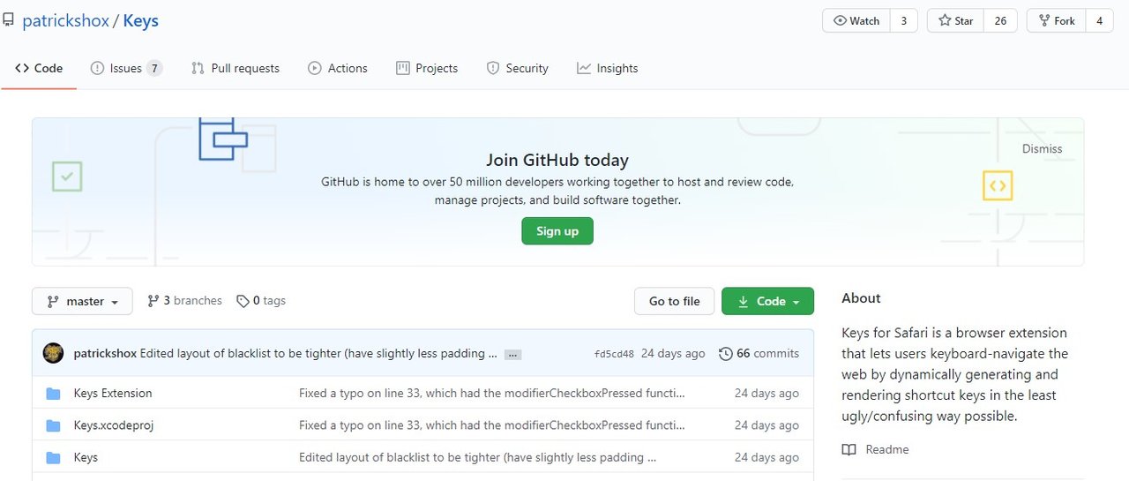Switch to the Code tab
Image resolution: width=1129 pixels, height=481 pixels.
(39, 68)
